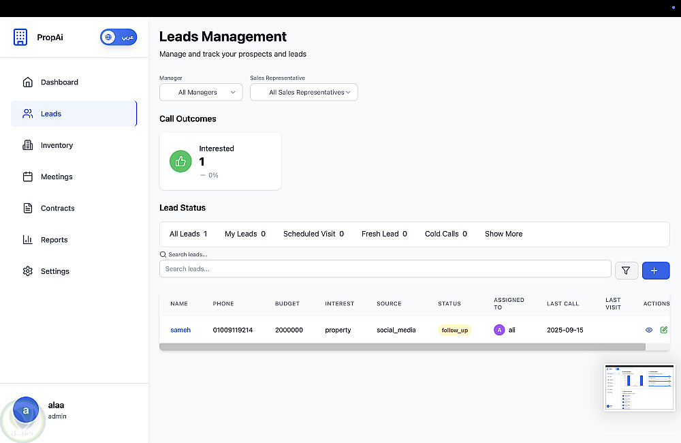Go to the Contracts page
The width and height of the screenshot is (681, 443).
click(x=74, y=209)
